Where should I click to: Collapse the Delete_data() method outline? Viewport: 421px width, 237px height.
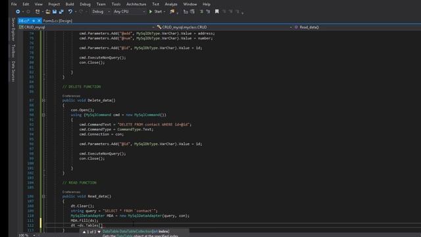tap(43, 101)
